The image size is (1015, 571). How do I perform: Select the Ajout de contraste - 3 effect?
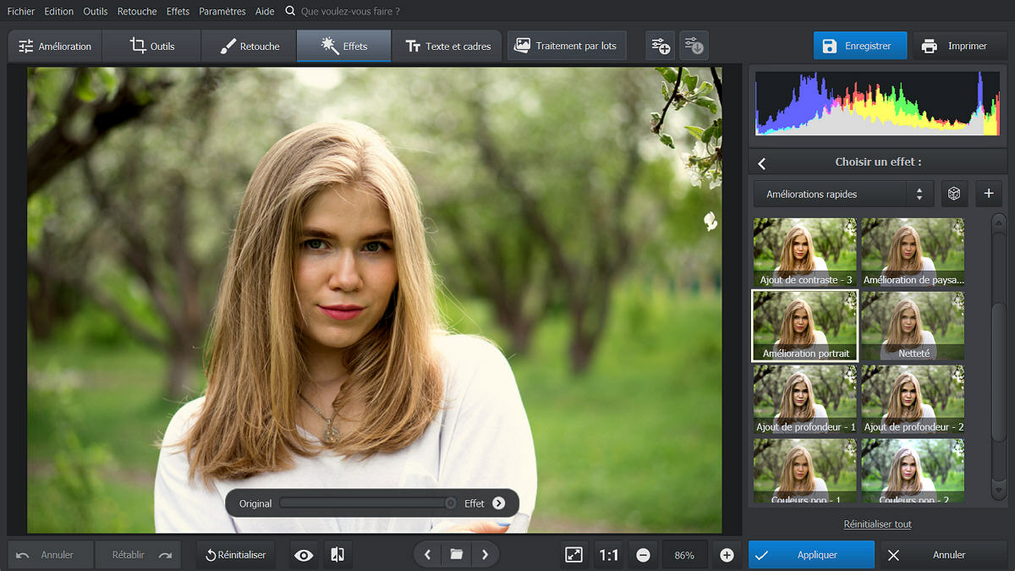[x=804, y=252]
